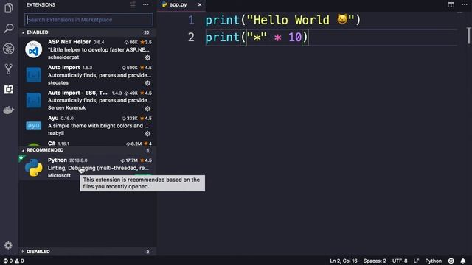This screenshot has height=265, width=472.
Task: Click the EXTENSIONS panel title
Action: (41, 5)
